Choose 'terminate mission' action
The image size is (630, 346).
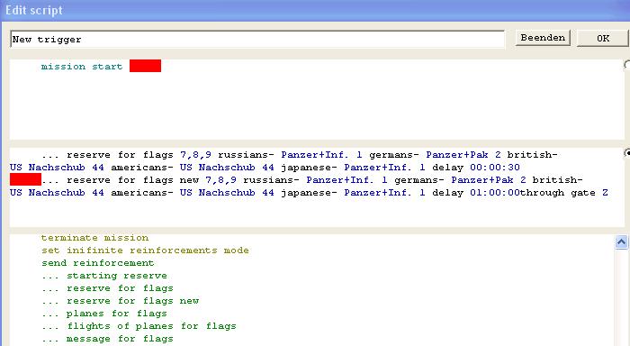[x=94, y=238]
